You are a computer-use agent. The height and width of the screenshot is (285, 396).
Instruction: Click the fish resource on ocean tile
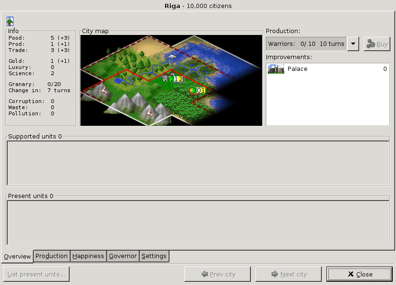172,57
